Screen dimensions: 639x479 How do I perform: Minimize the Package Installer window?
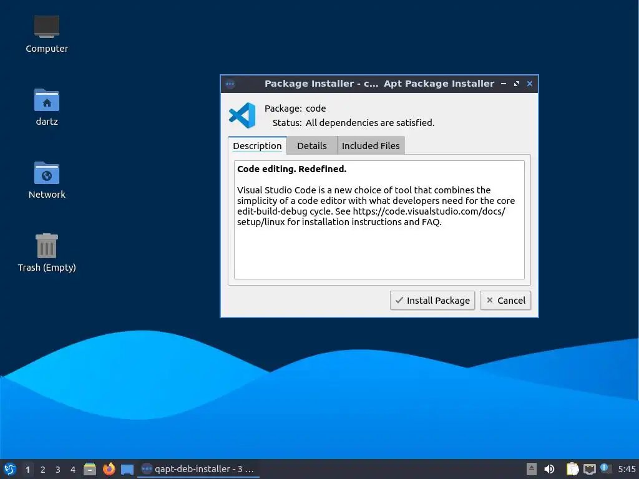pyautogui.click(x=504, y=84)
